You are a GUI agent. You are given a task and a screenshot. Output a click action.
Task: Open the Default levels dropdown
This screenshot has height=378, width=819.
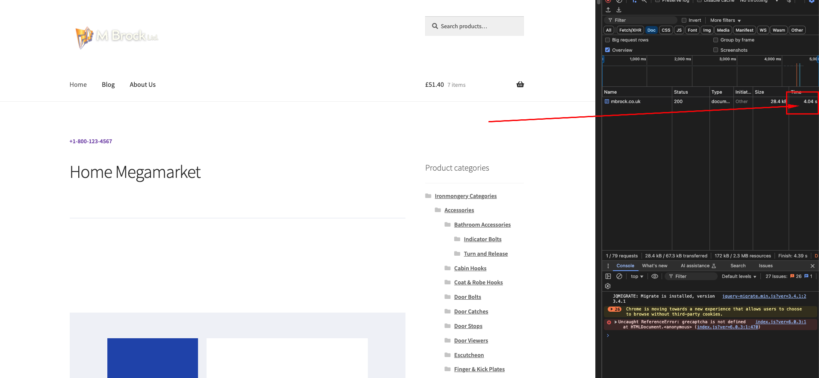click(x=739, y=276)
